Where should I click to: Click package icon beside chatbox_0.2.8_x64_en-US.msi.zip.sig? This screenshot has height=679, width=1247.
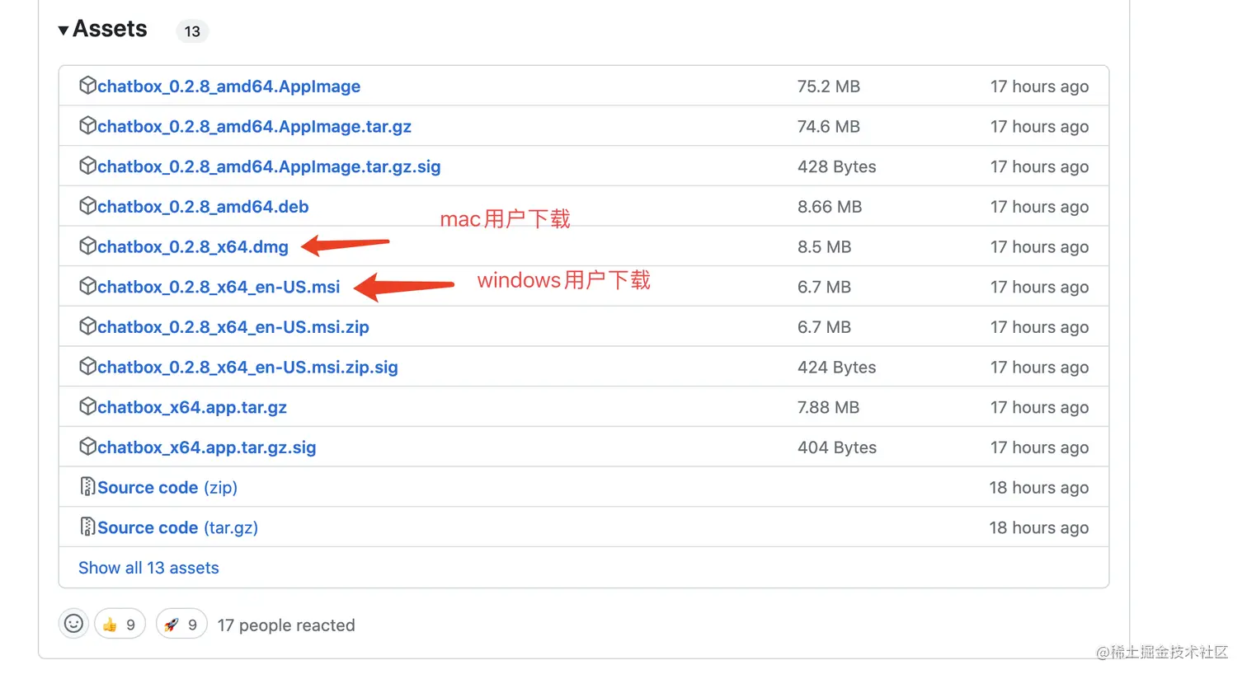[x=87, y=366]
